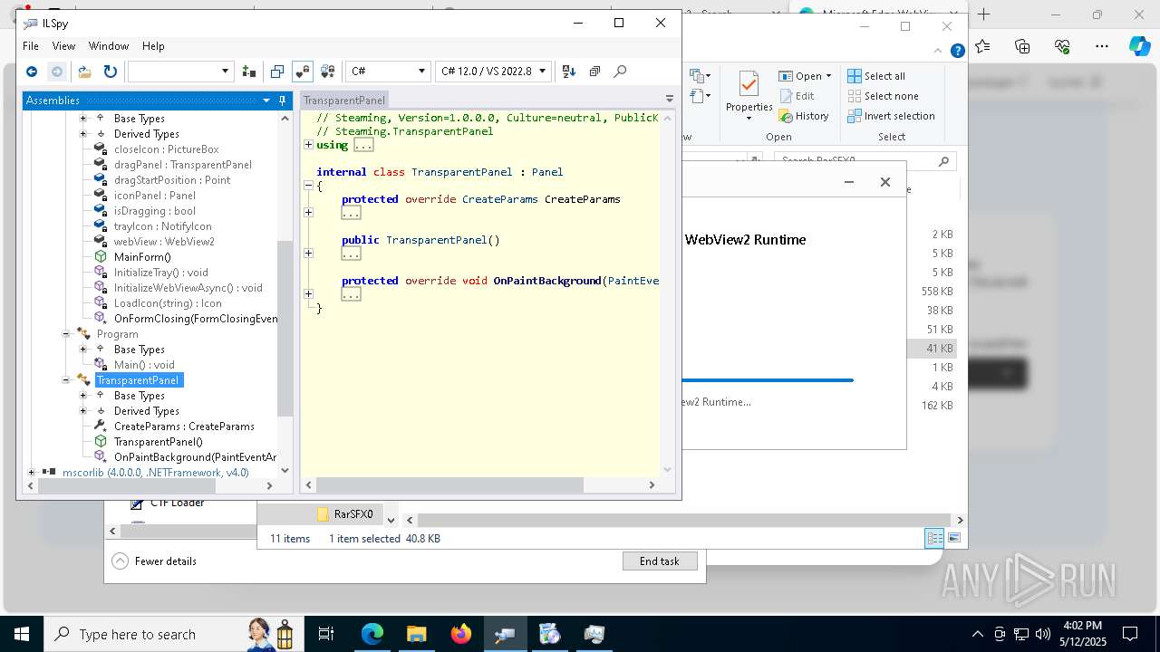This screenshot has width=1160, height=652.
Task: Open the ILSpy search magnifier
Action: pyautogui.click(x=620, y=72)
